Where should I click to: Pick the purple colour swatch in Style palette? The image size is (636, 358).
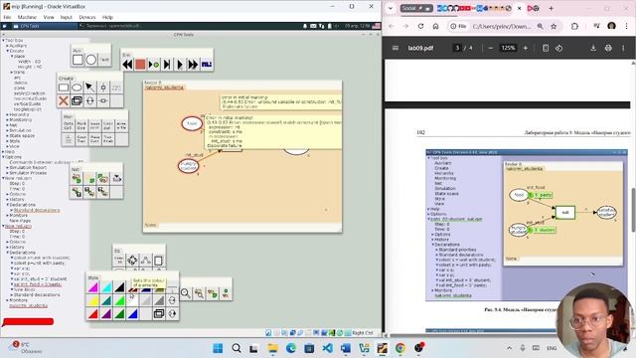coord(106,314)
